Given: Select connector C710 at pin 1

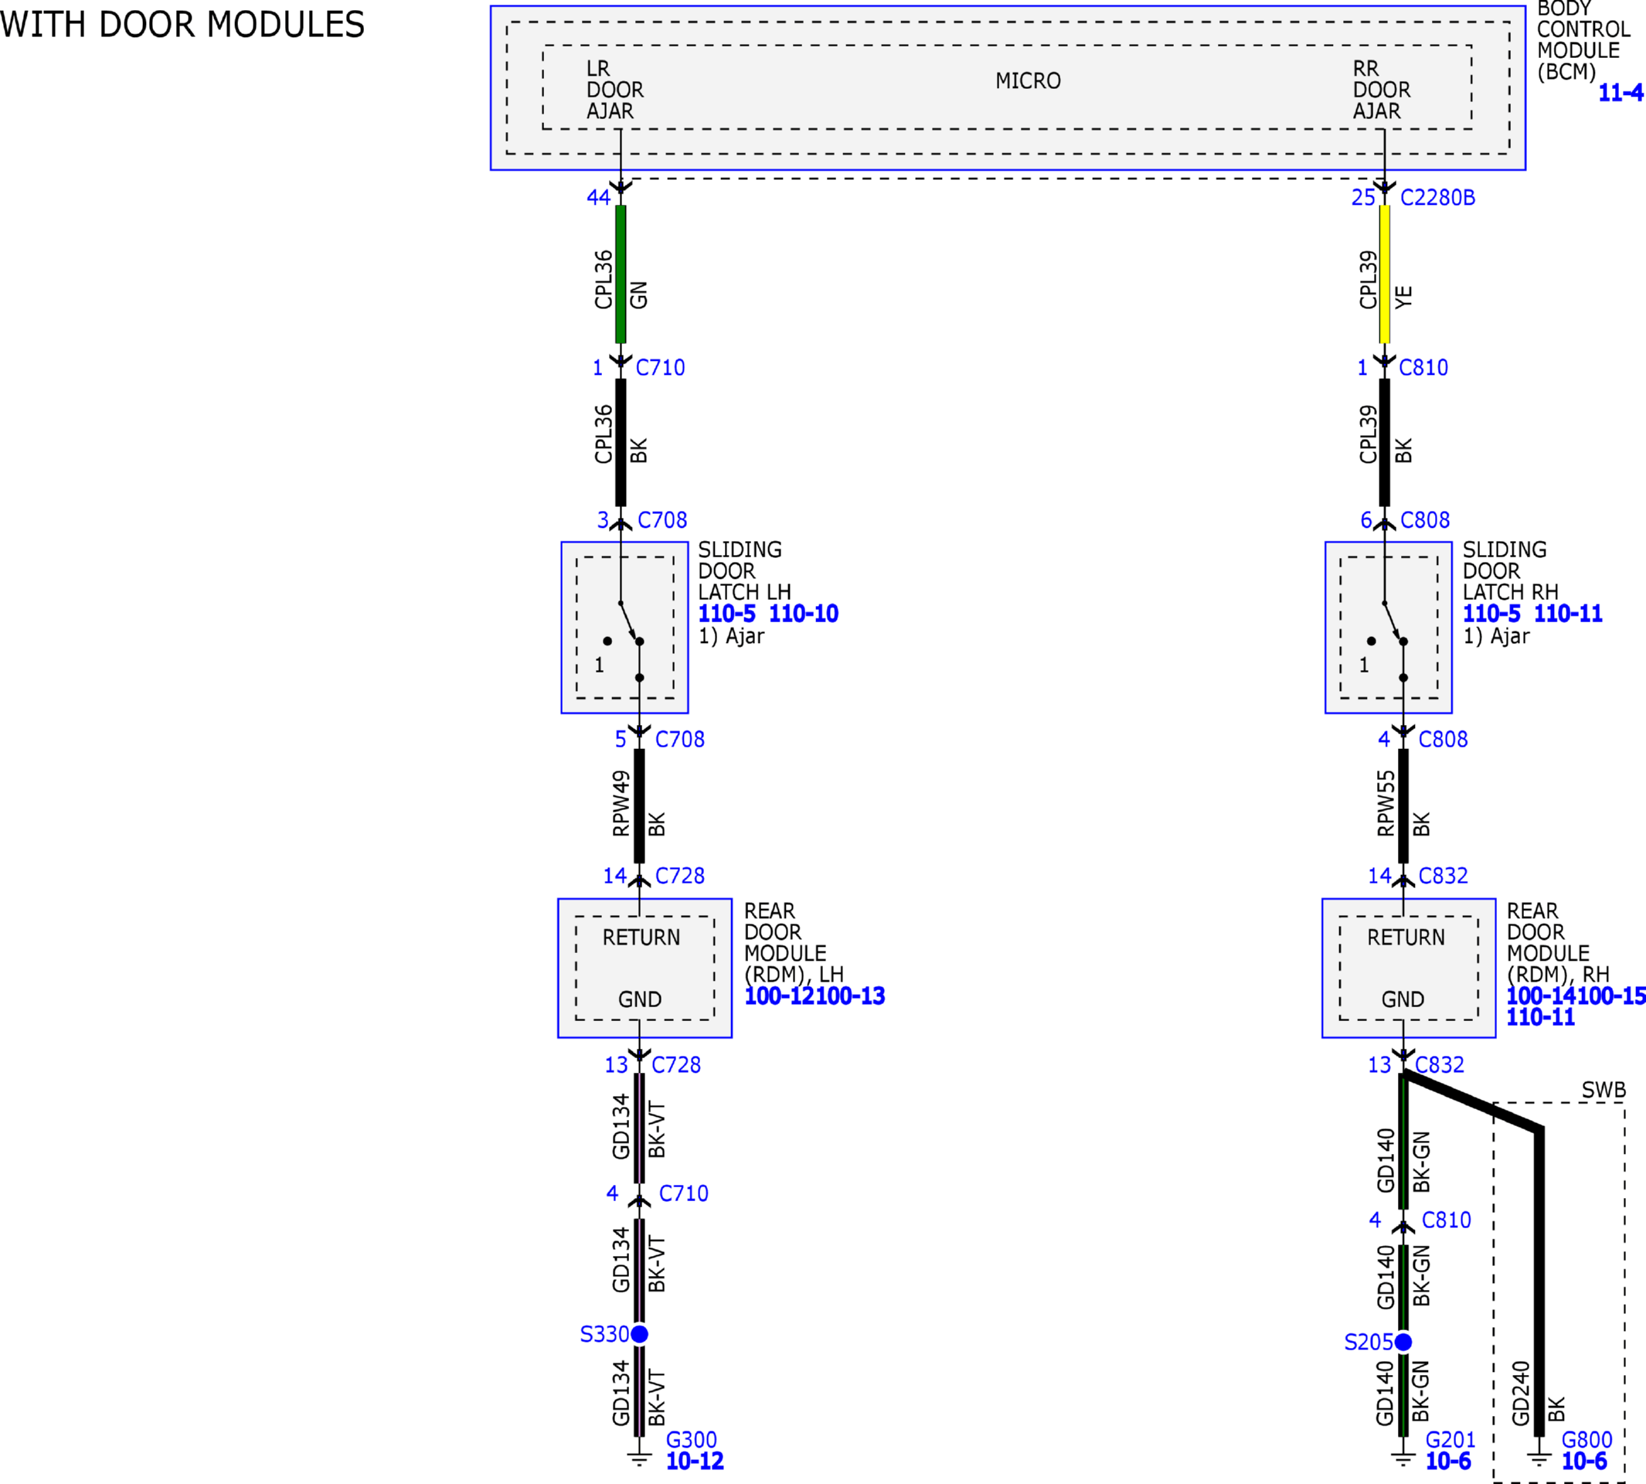Looking at the screenshot, I should click(x=661, y=368).
